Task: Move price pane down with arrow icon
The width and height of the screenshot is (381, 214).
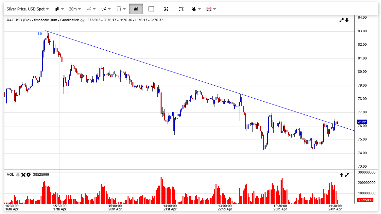Action: click(x=347, y=20)
